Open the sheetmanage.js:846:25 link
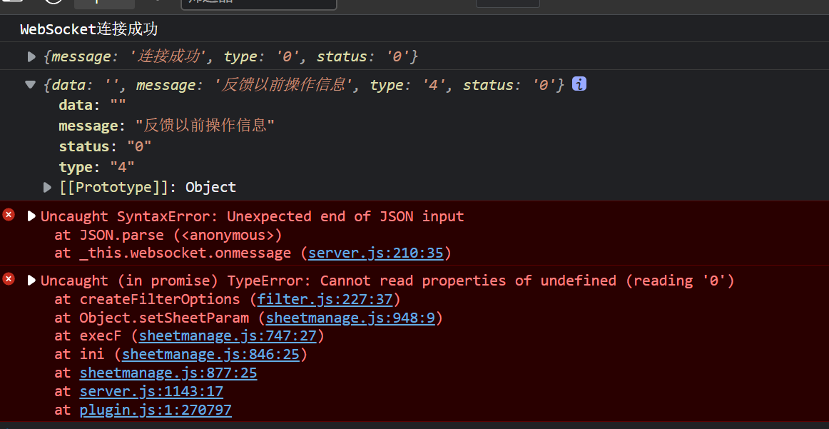 pos(211,354)
